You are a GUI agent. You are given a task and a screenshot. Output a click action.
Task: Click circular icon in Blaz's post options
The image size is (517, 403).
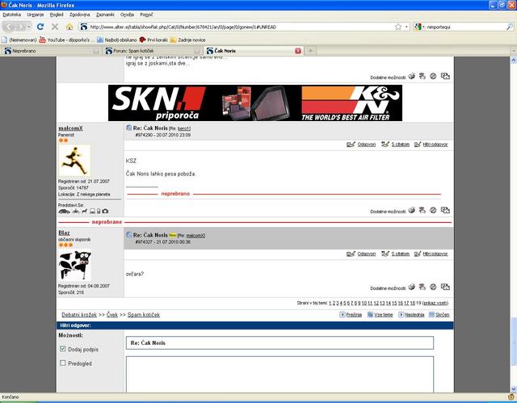click(433, 287)
